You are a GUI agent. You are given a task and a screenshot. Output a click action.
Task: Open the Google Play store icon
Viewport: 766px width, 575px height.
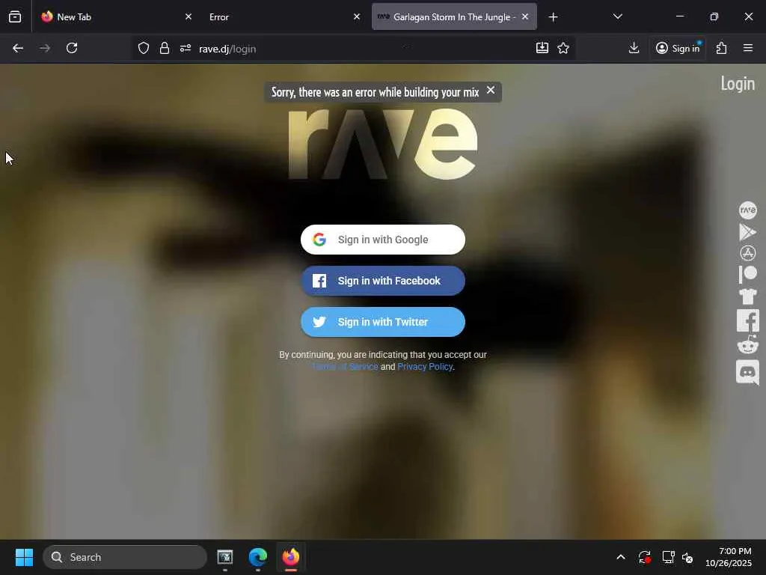tap(747, 232)
